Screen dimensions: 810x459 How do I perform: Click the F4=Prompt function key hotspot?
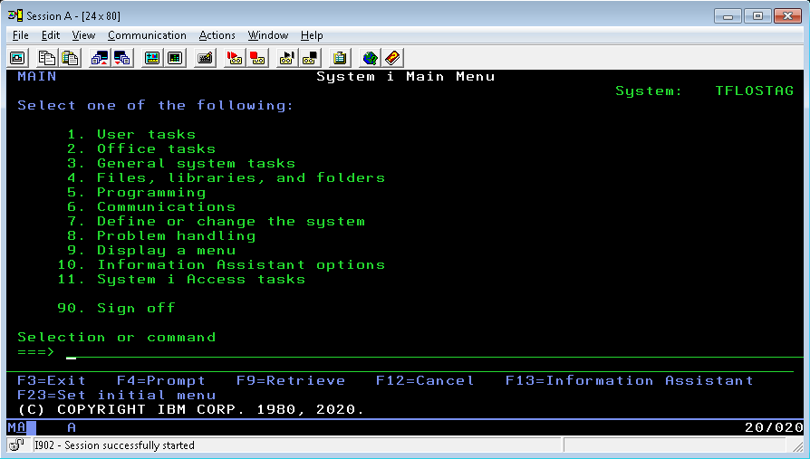point(161,380)
